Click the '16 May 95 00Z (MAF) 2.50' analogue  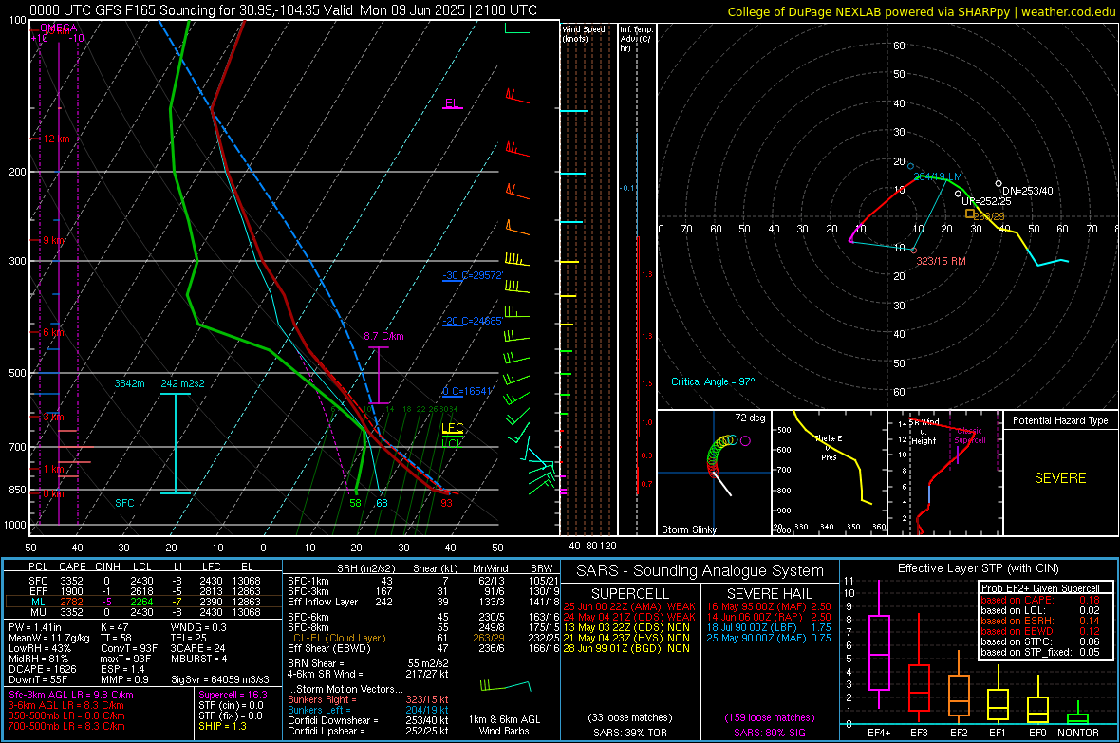(769, 606)
